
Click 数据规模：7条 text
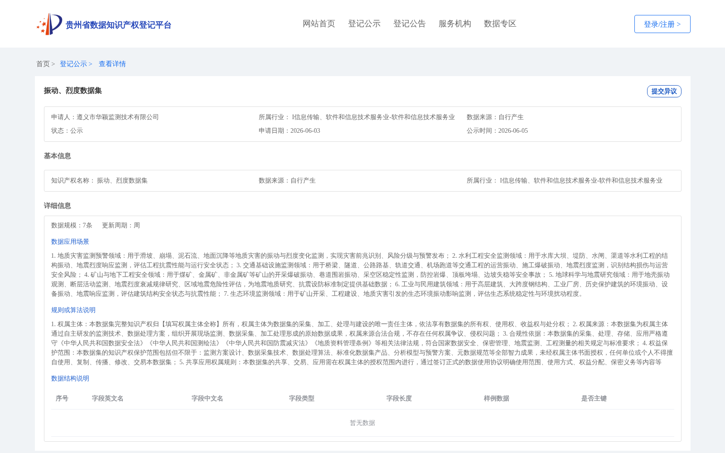point(72,225)
